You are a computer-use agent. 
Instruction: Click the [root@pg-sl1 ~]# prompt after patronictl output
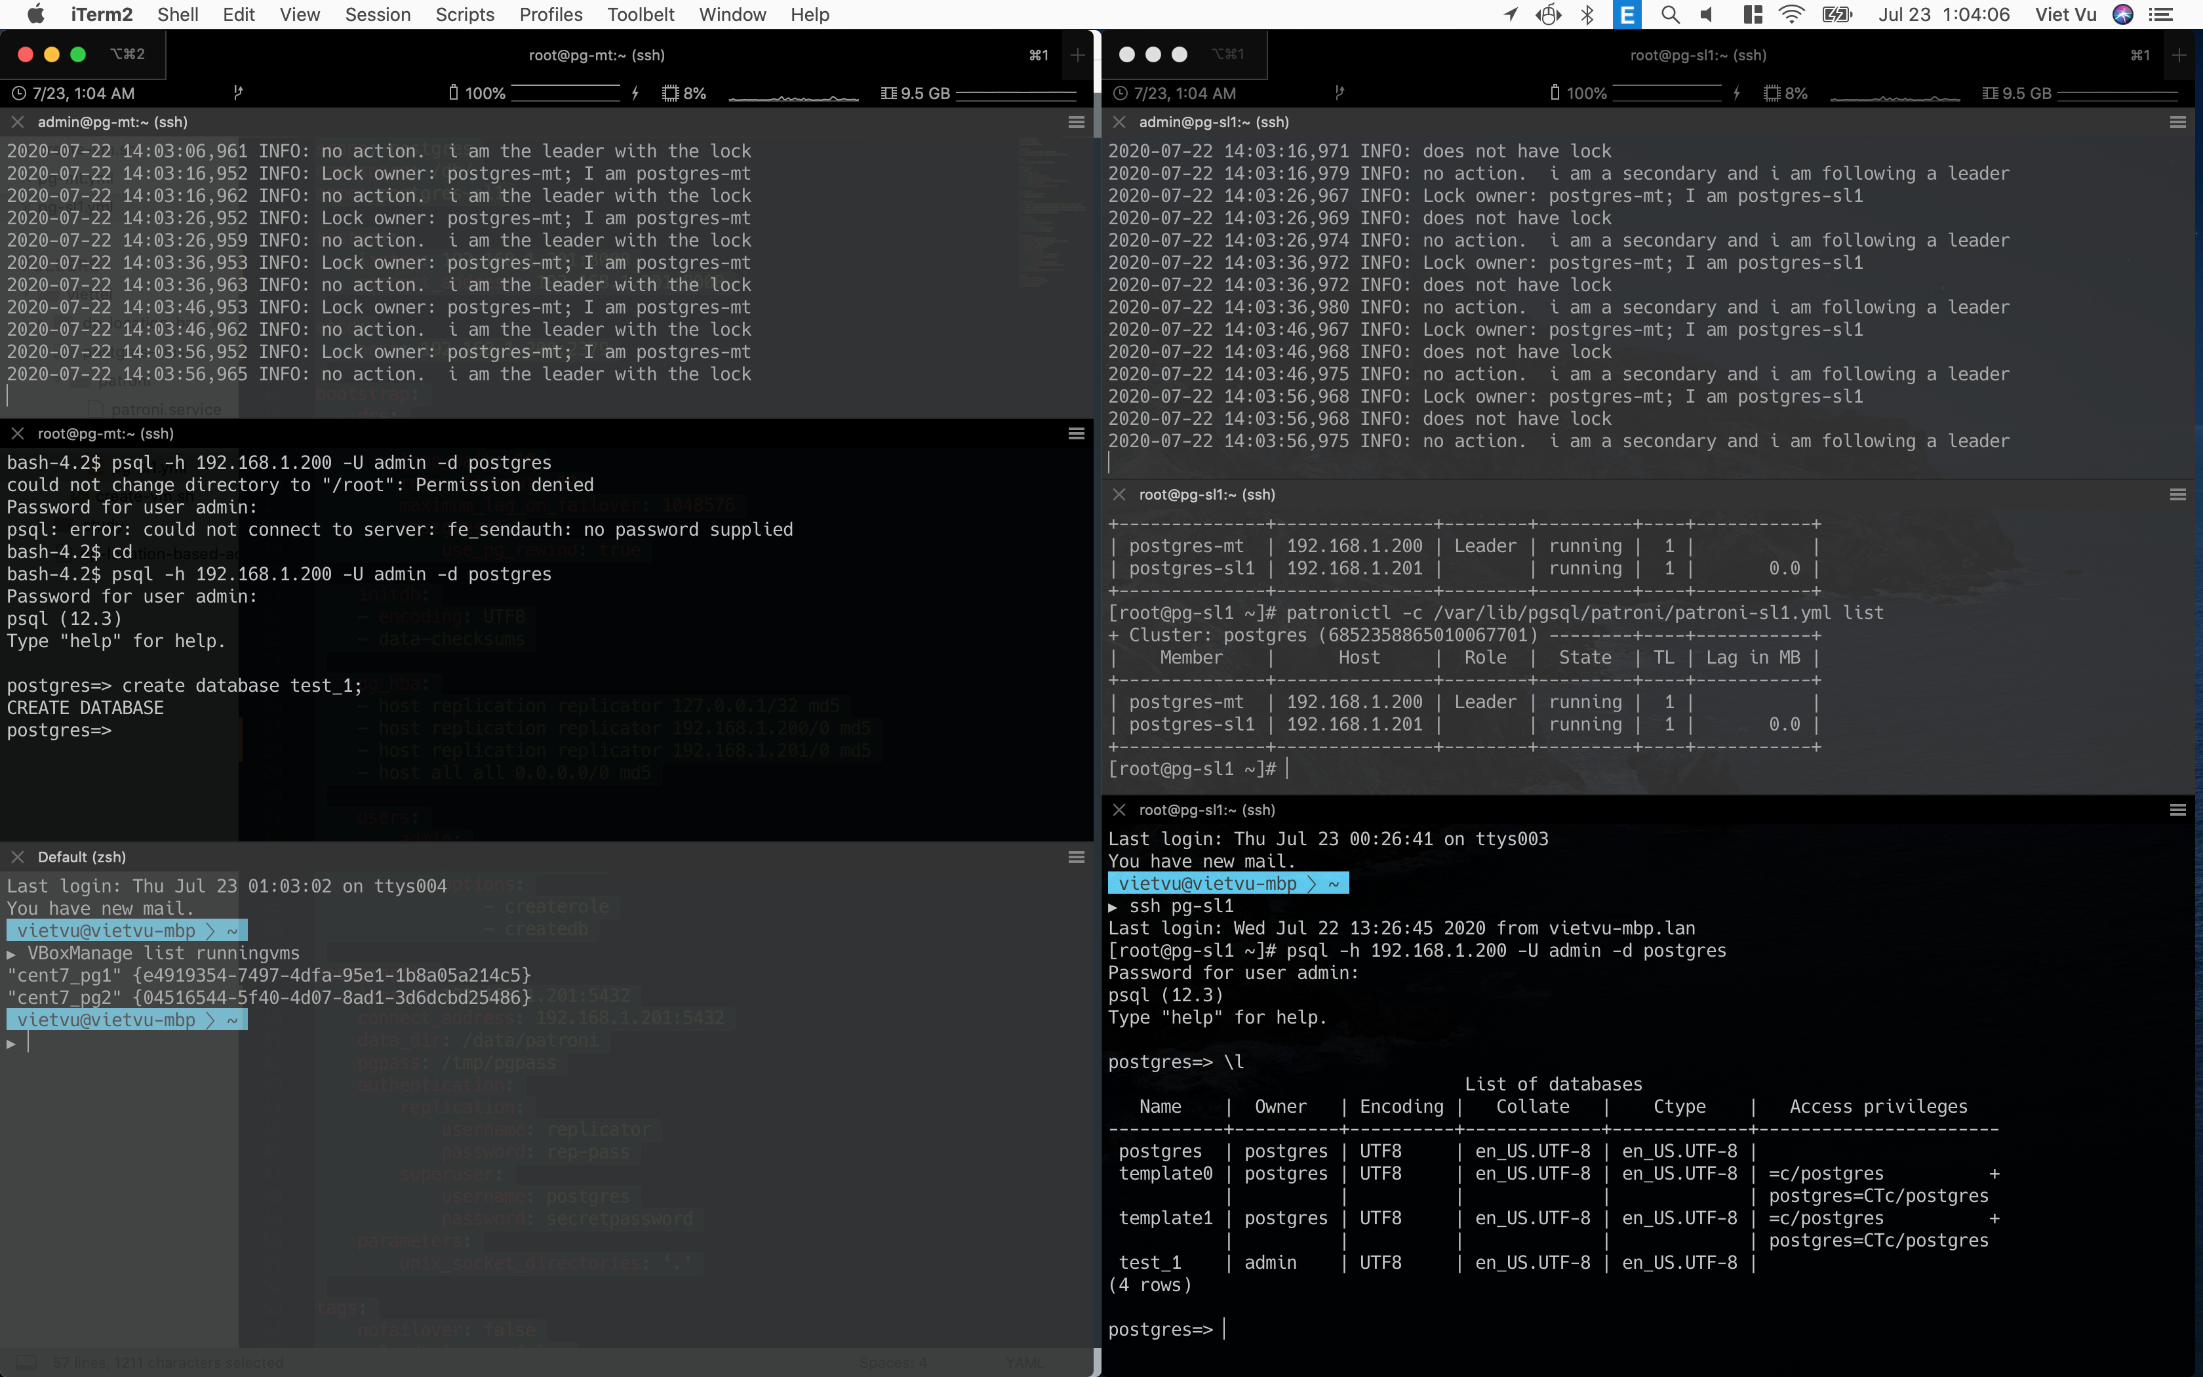click(x=1193, y=770)
